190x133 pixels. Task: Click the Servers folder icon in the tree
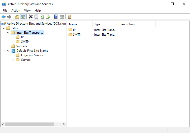point(18,60)
